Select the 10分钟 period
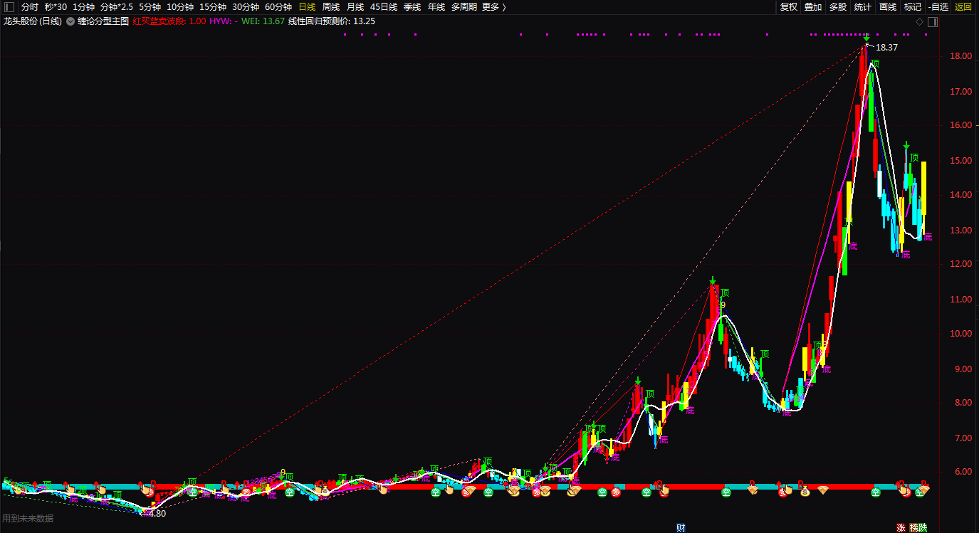The height and width of the screenshot is (533, 979). click(180, 7)
